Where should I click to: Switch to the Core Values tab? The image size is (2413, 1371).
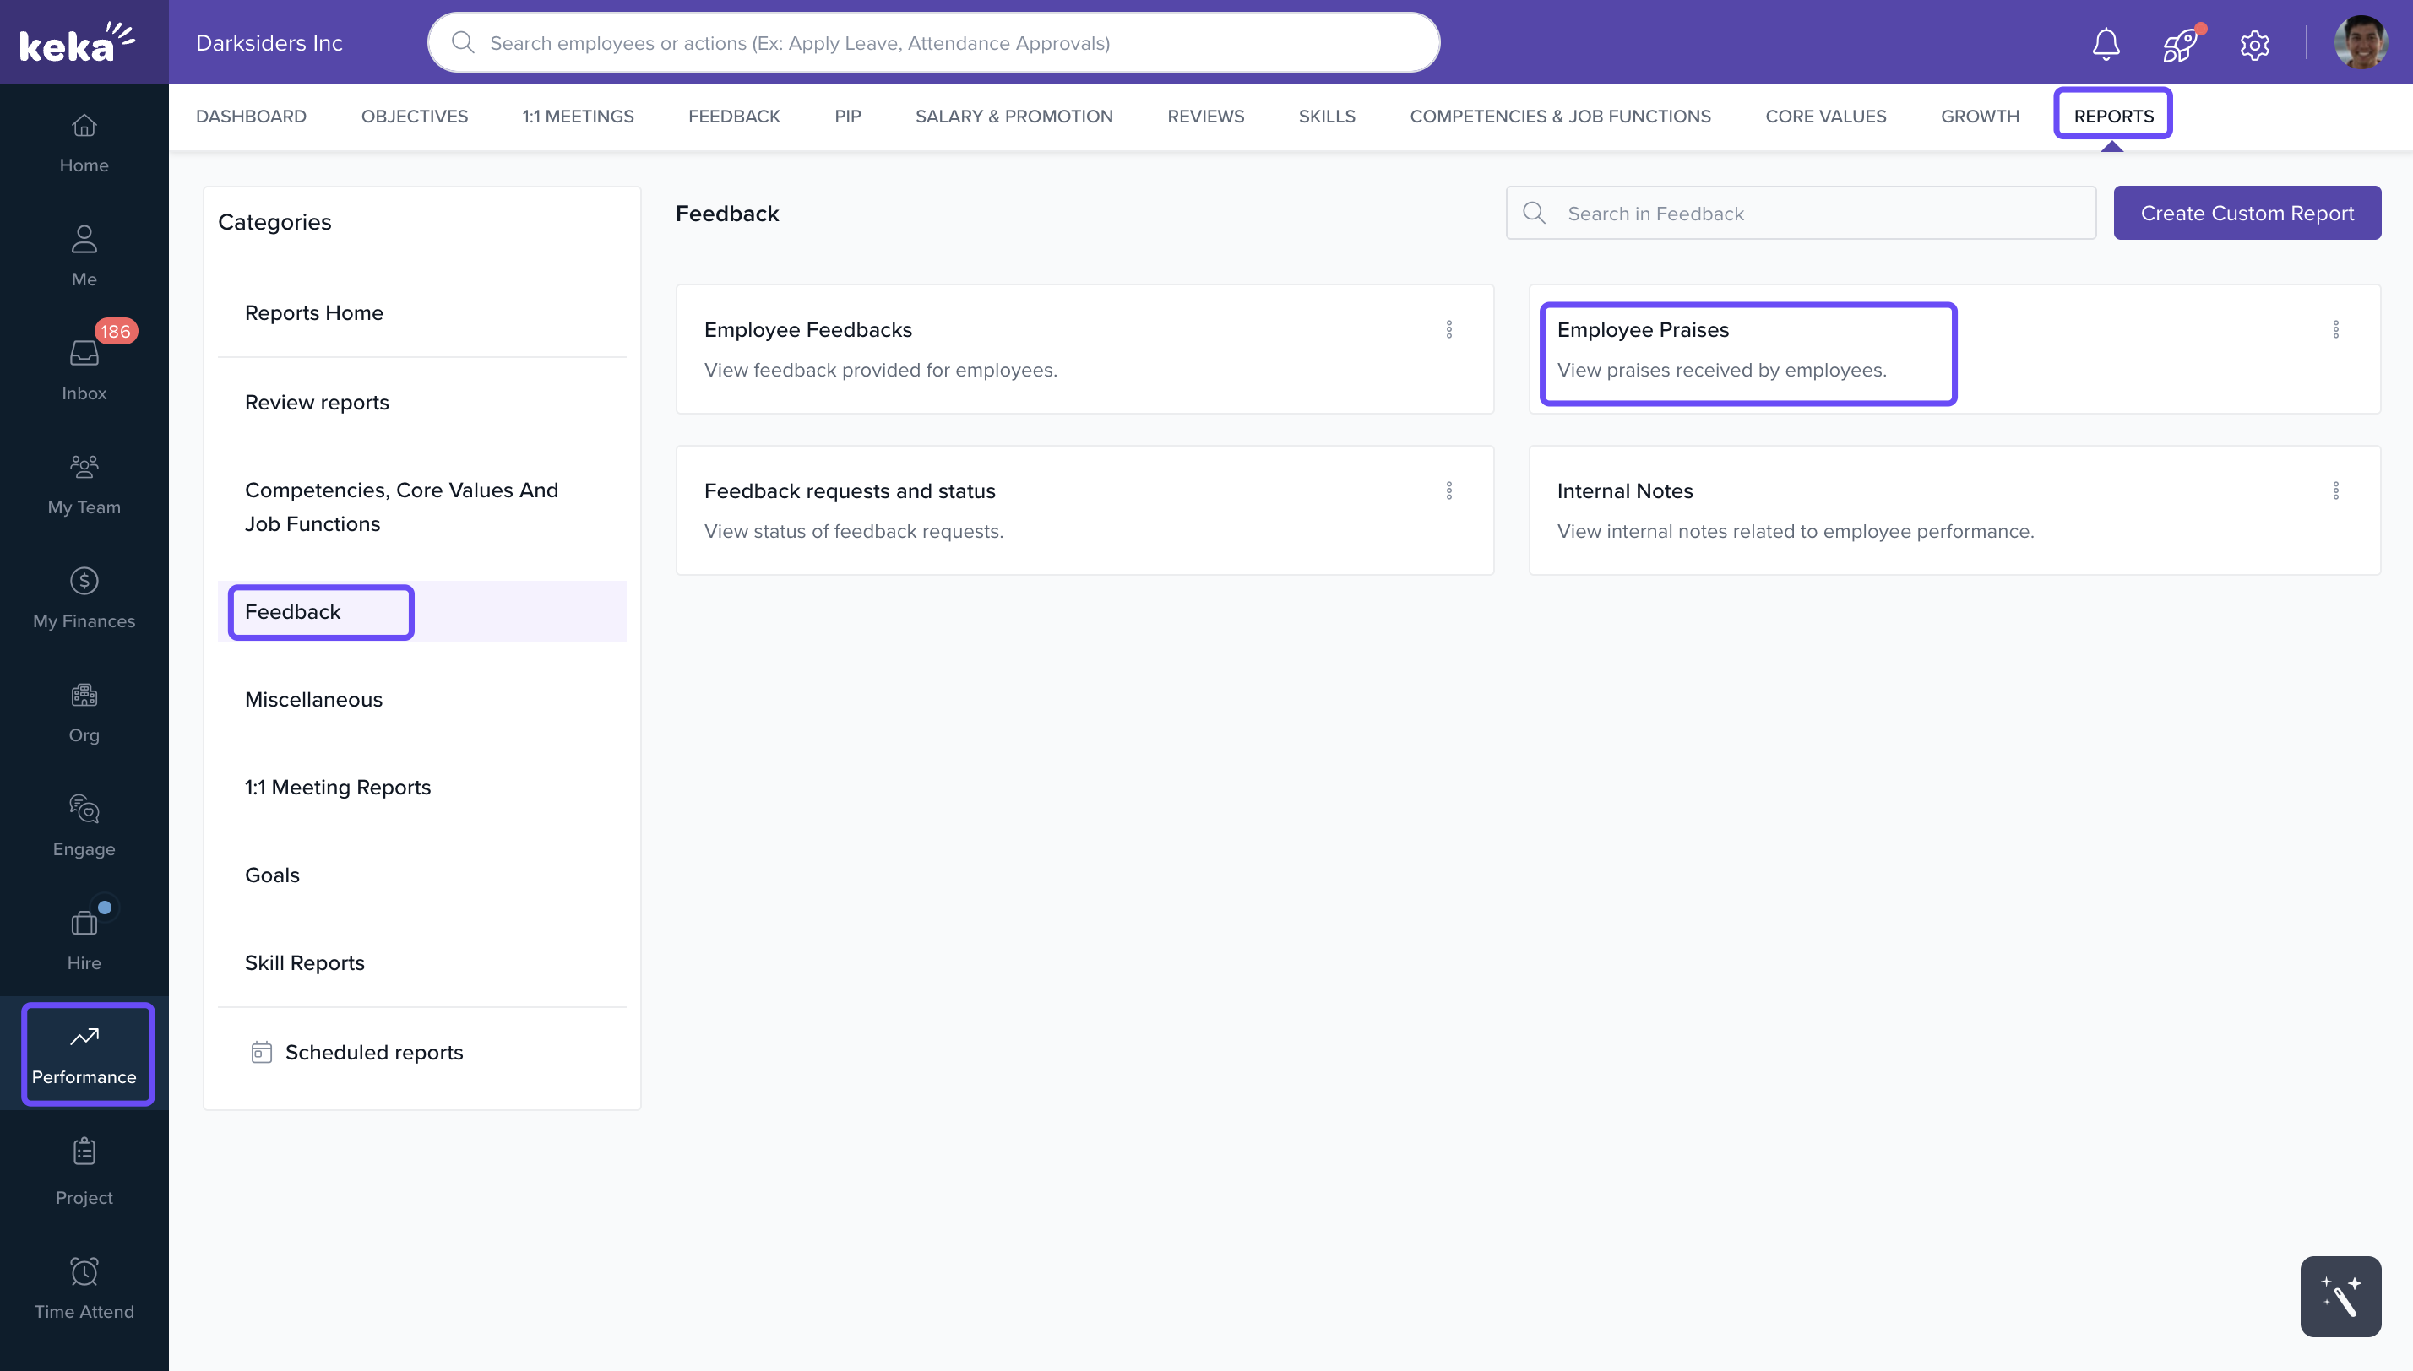[x=1824, y=116]
